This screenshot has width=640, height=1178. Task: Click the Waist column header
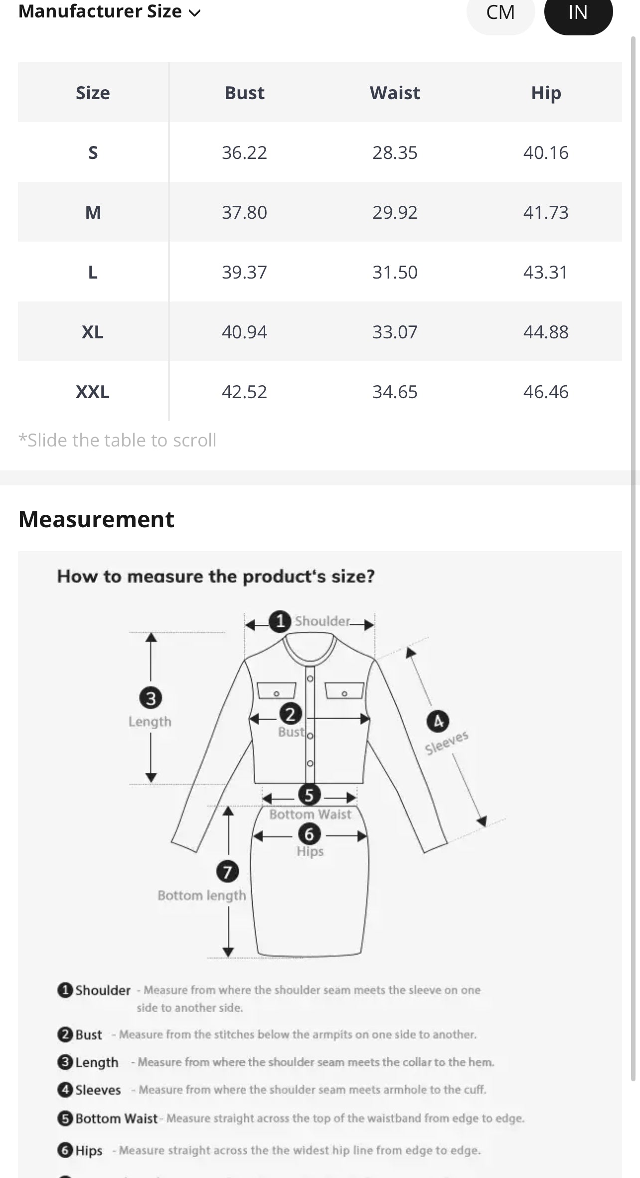[395, 93]
